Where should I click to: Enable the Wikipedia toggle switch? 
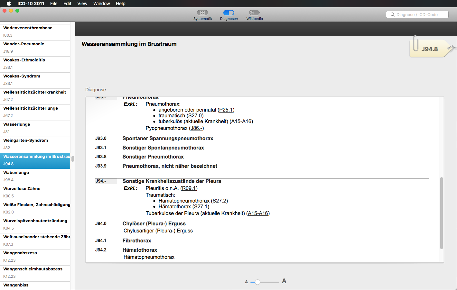click(x=254, y=13)
